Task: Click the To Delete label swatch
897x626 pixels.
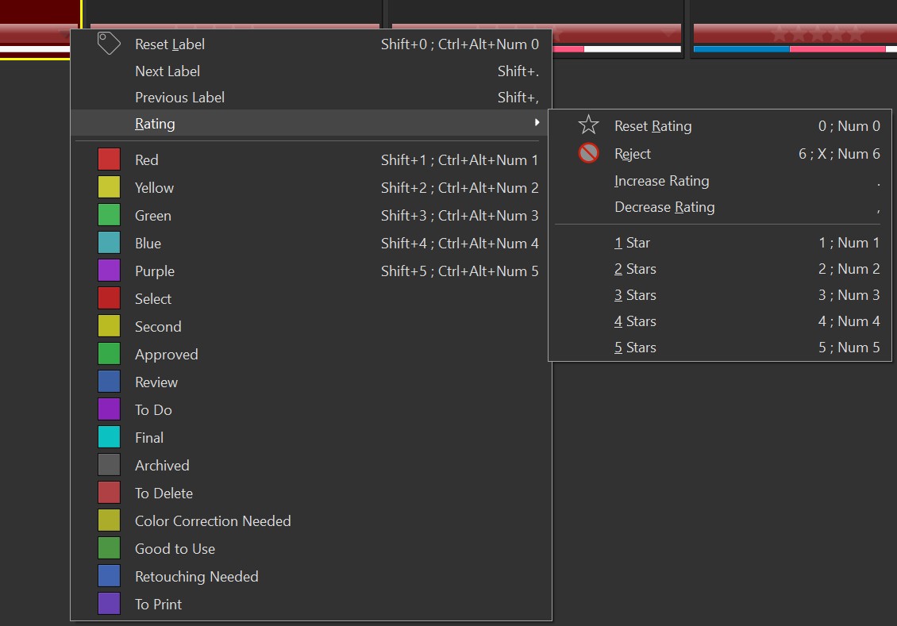Action: [109, 492]
